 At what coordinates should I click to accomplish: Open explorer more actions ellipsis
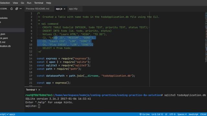point(21,9)
